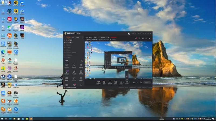This screenshot has width=216, height=121.
Task: Expand the speaker options arrow
Action: pyautogui.click(x=129, y=82)
